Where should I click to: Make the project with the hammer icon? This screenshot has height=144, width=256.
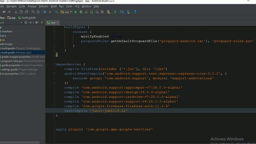(x=56, y=12)
